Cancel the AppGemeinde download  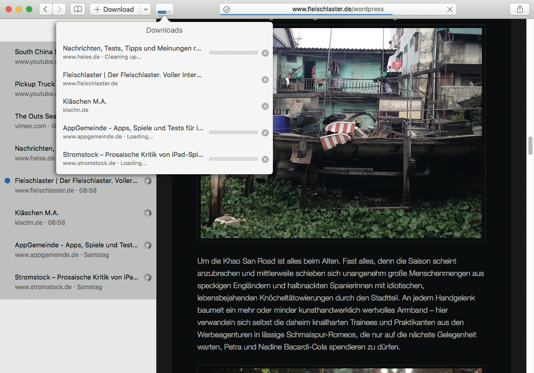click(265, 133)
